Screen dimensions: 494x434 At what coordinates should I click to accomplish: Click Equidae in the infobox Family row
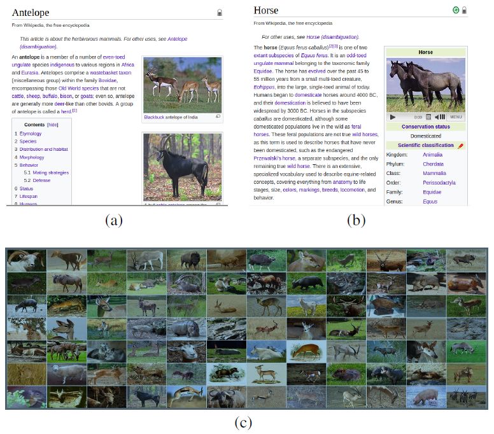[432, 192]
